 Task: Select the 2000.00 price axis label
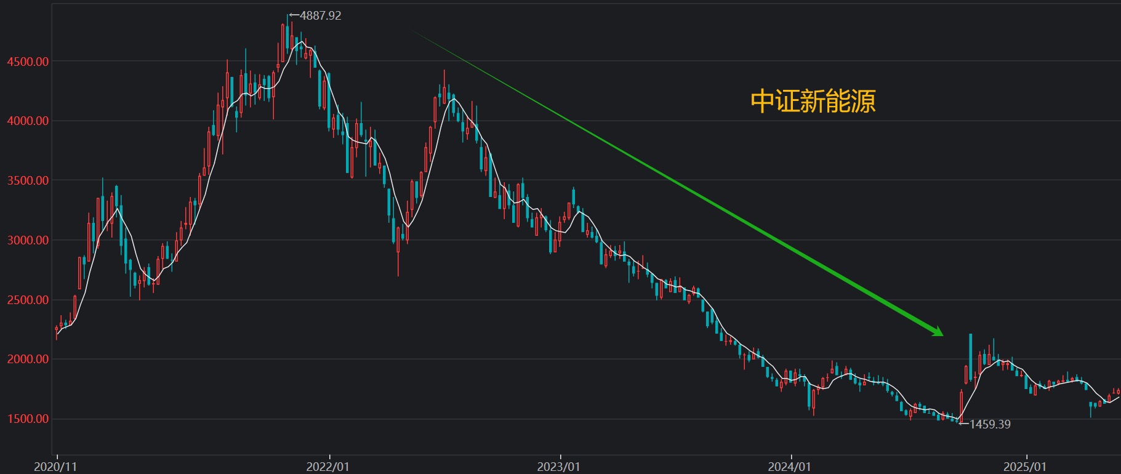click(28, 360)
